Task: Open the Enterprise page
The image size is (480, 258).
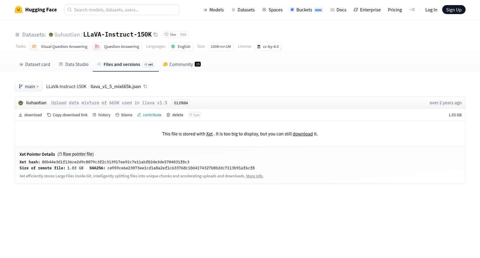Action: tap(367, 10)
